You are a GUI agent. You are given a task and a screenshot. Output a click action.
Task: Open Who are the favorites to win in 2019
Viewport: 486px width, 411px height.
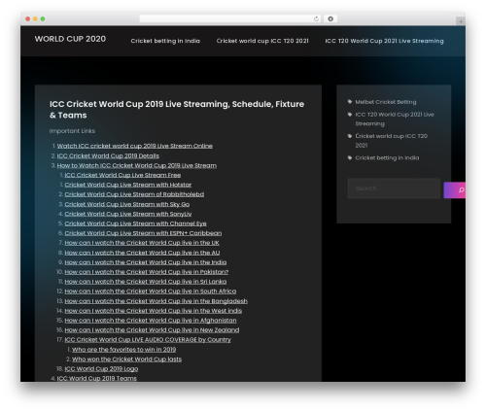(x=124, y=350)
